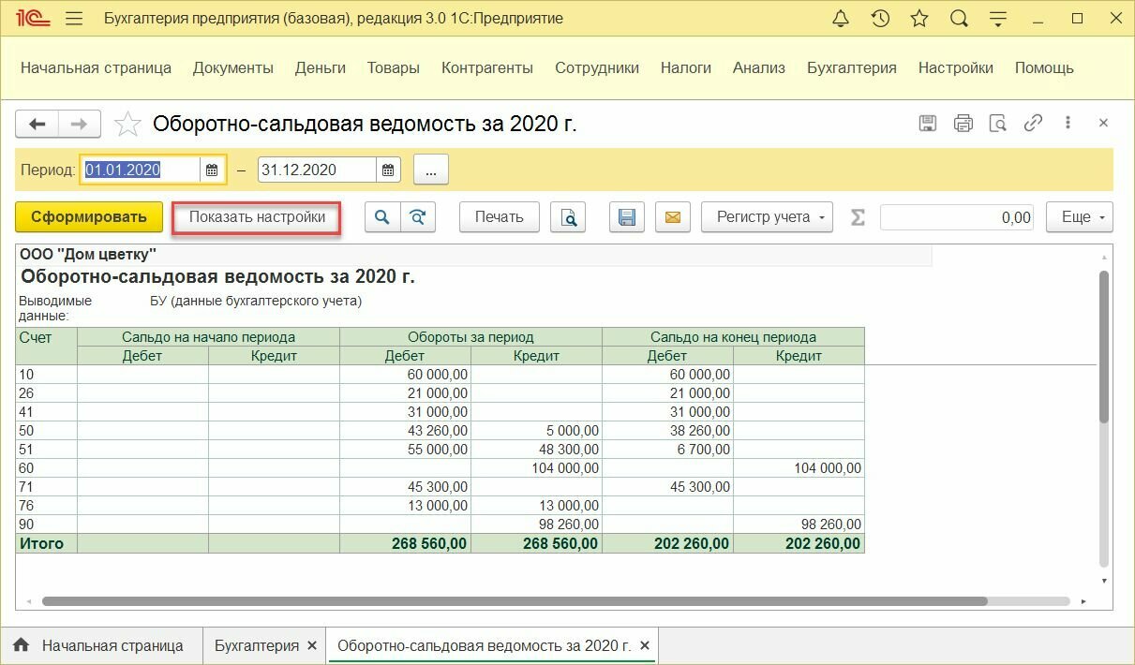
Task: Click credit turnover 48 300,00 cell
Action: (536, 450)
